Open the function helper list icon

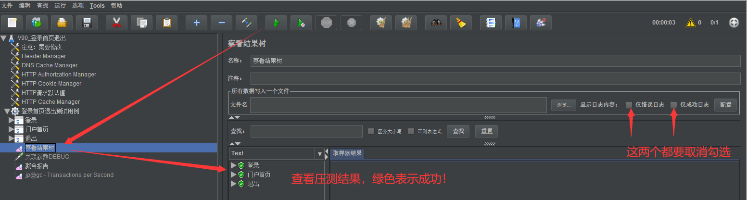click(x=491, y=23)
